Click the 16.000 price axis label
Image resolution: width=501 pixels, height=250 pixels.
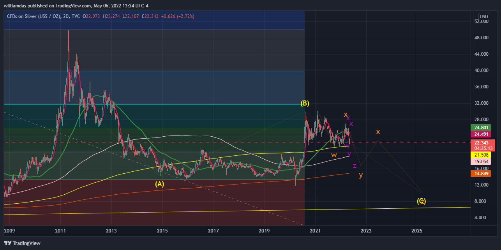482,168
